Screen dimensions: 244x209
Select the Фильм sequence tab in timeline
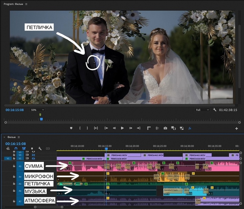coord(11,137)
